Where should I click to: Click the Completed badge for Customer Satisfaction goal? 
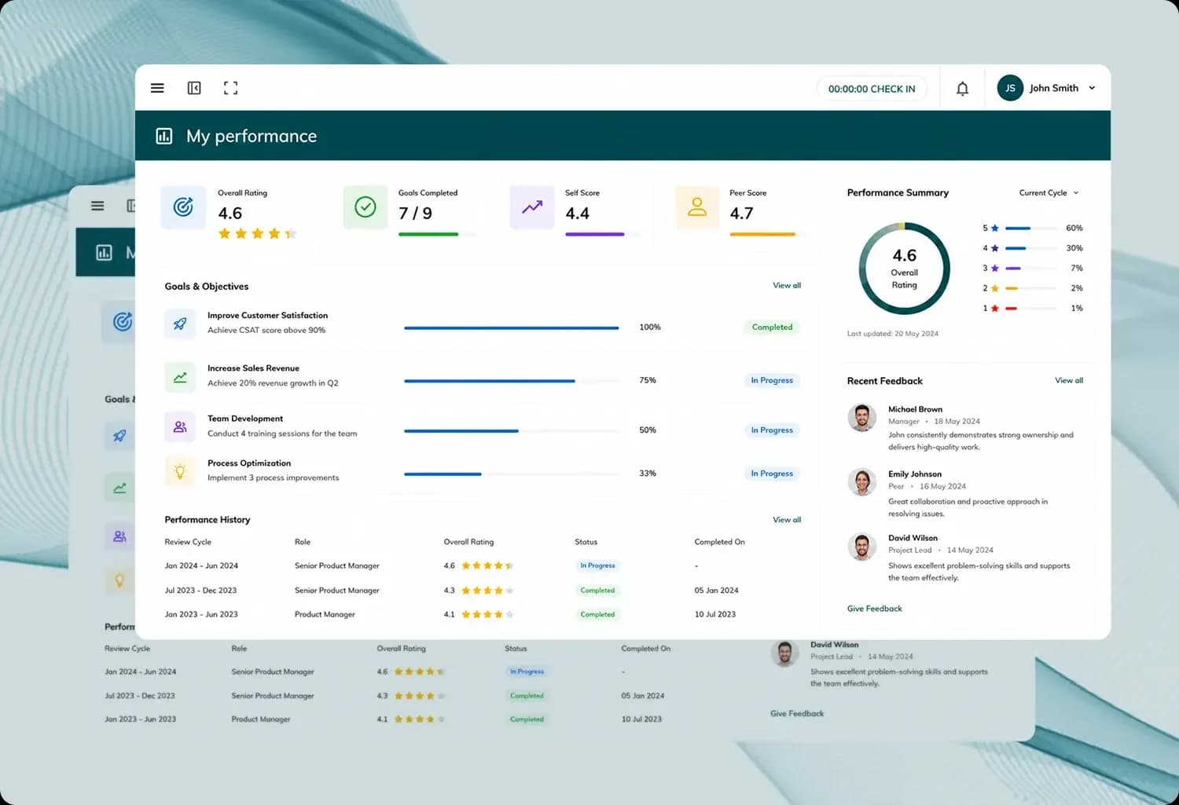coord(772,327)
